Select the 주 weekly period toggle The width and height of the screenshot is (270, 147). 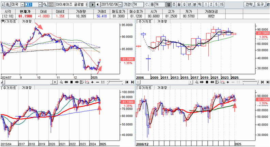[174, 4]
